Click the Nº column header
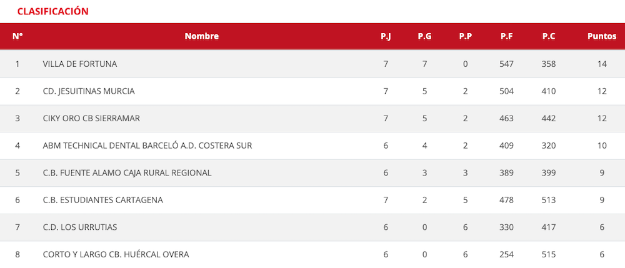The image size is (625, 268). click(17, 36)
